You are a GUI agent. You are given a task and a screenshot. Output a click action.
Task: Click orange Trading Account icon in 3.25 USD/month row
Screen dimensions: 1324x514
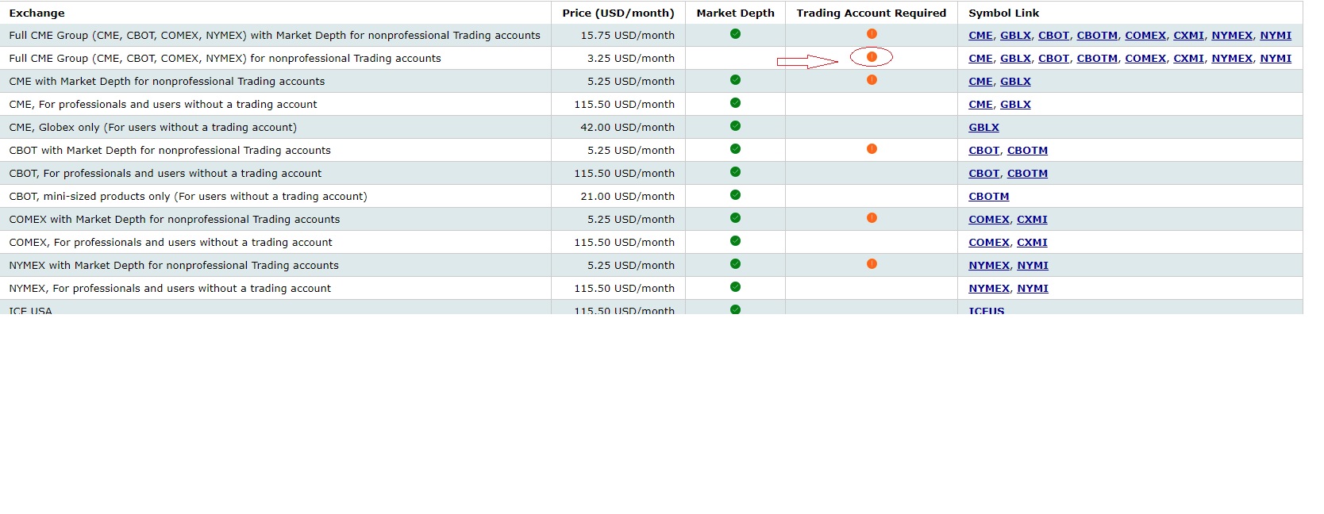(872, 57)
